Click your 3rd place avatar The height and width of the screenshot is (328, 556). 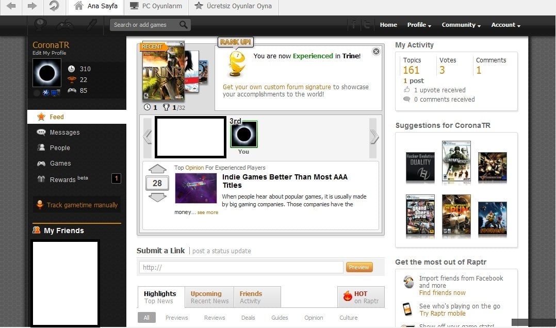(x=243, y=134)
